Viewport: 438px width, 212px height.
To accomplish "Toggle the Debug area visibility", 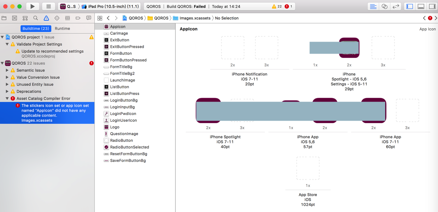I will (421, 6).
